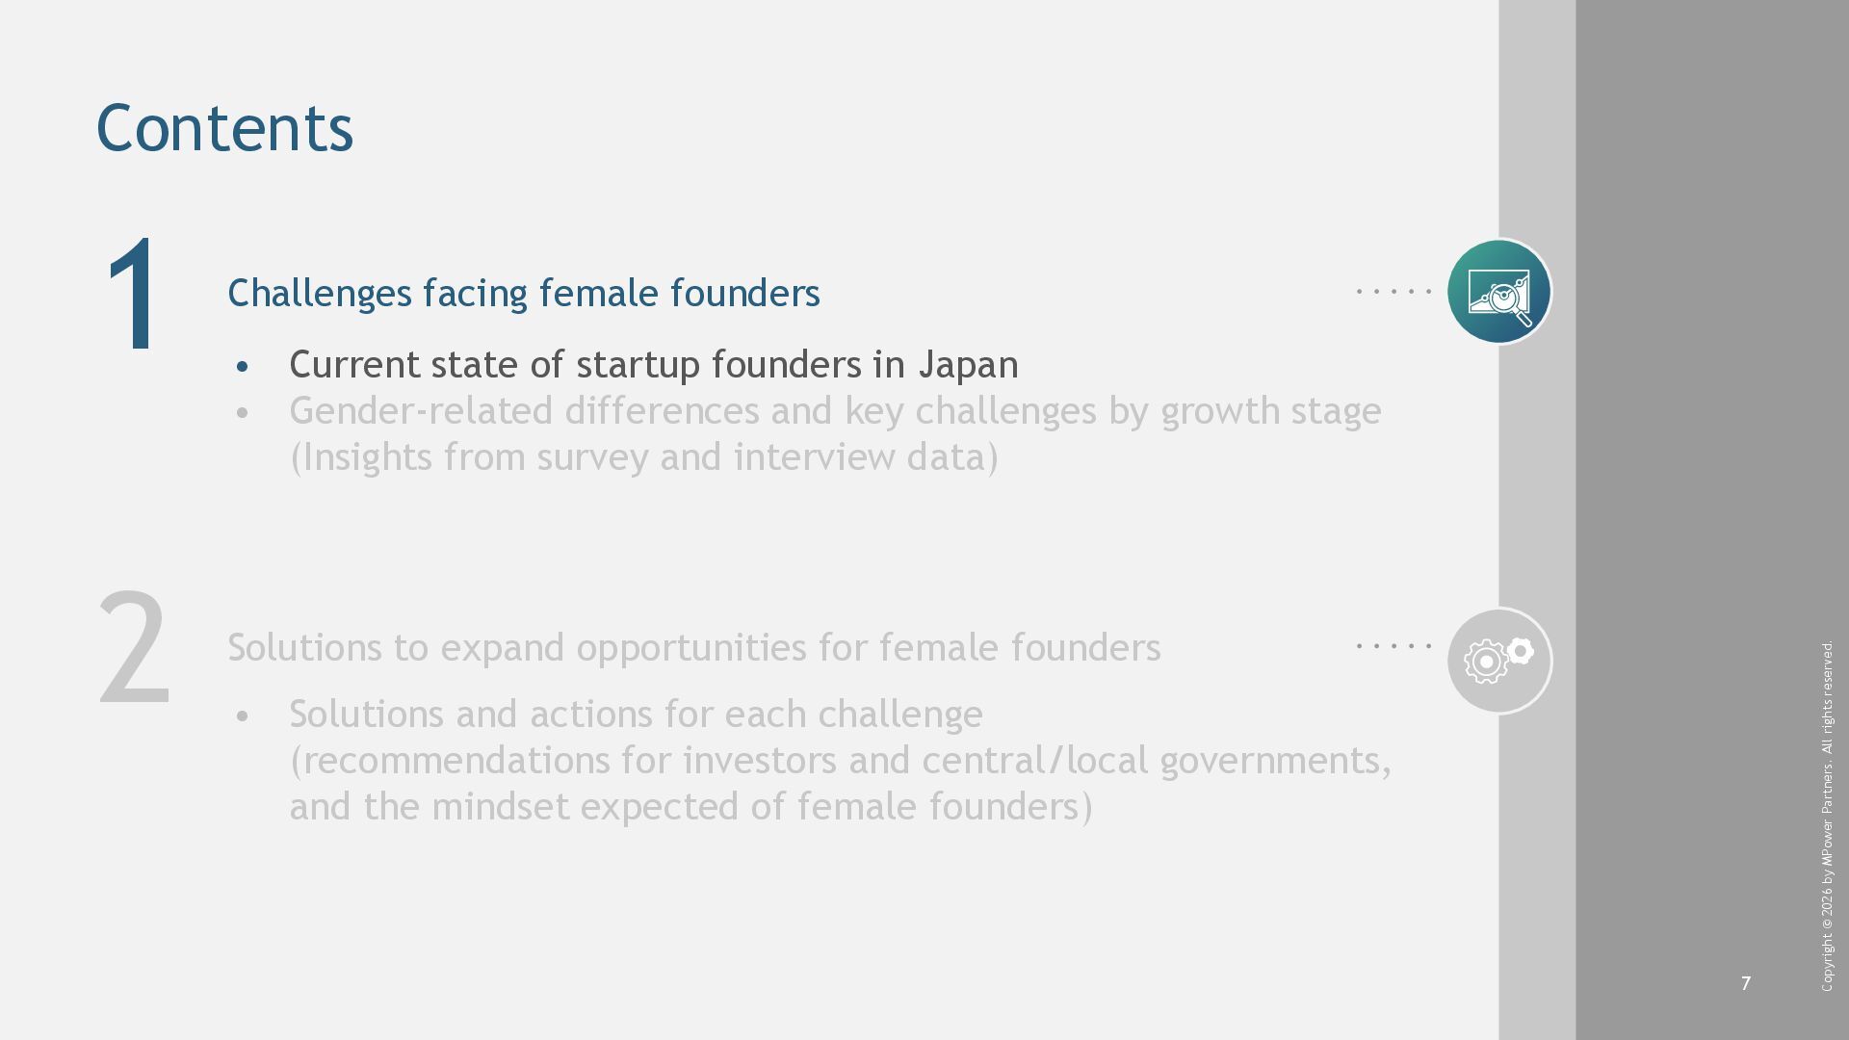Click Insights from survey and interview data text
Viewport: 1849px width, 1040px height.
[643, 457]
